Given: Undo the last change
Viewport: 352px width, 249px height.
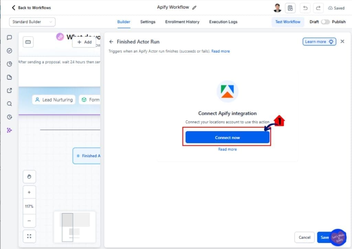Looking at the screenshot, I should pyautogui.click(x=305, y=8).
